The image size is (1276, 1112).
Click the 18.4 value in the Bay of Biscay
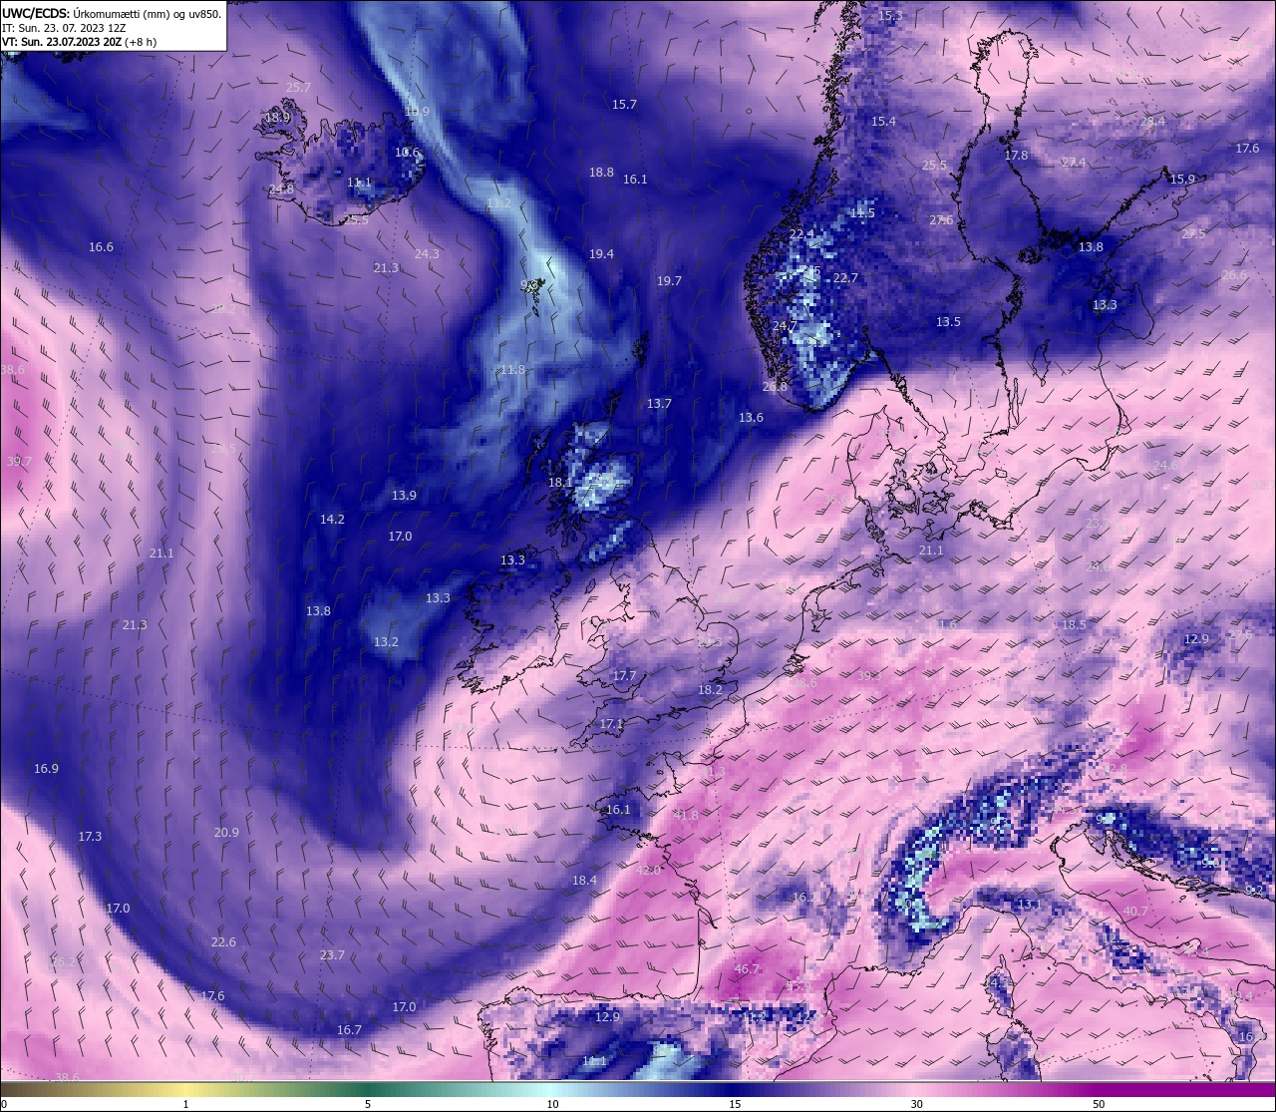pyautogui.click(x=584, y=881)
